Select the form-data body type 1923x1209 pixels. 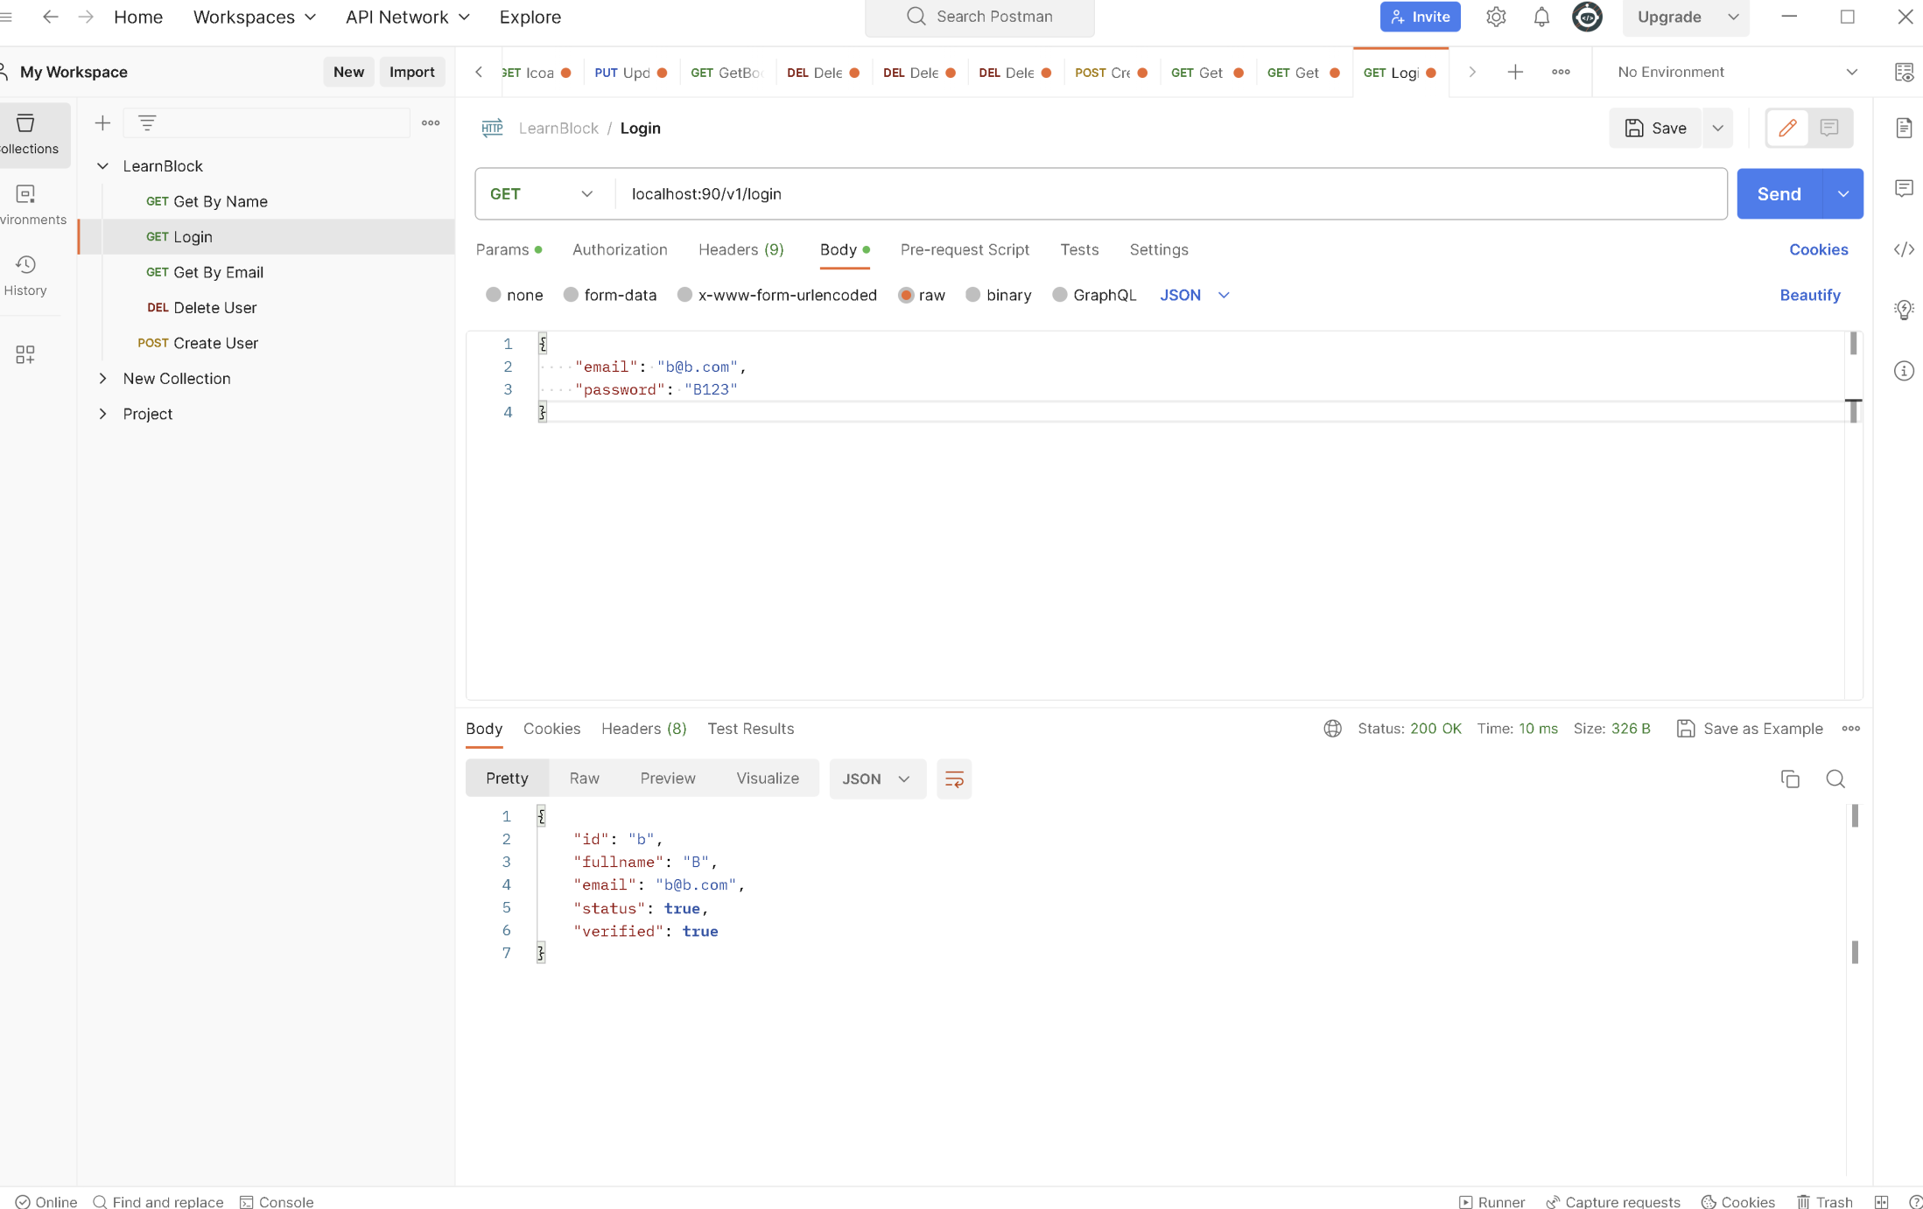(x=572, y=295)
